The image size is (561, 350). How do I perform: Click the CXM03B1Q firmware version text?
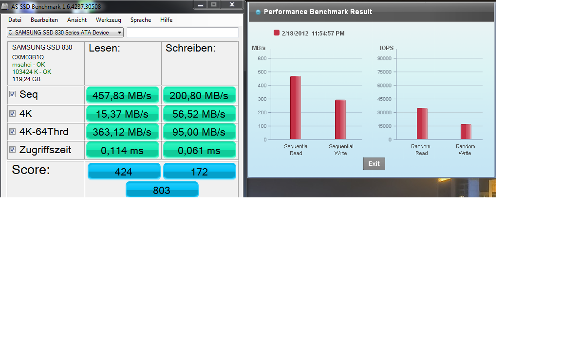28,57
